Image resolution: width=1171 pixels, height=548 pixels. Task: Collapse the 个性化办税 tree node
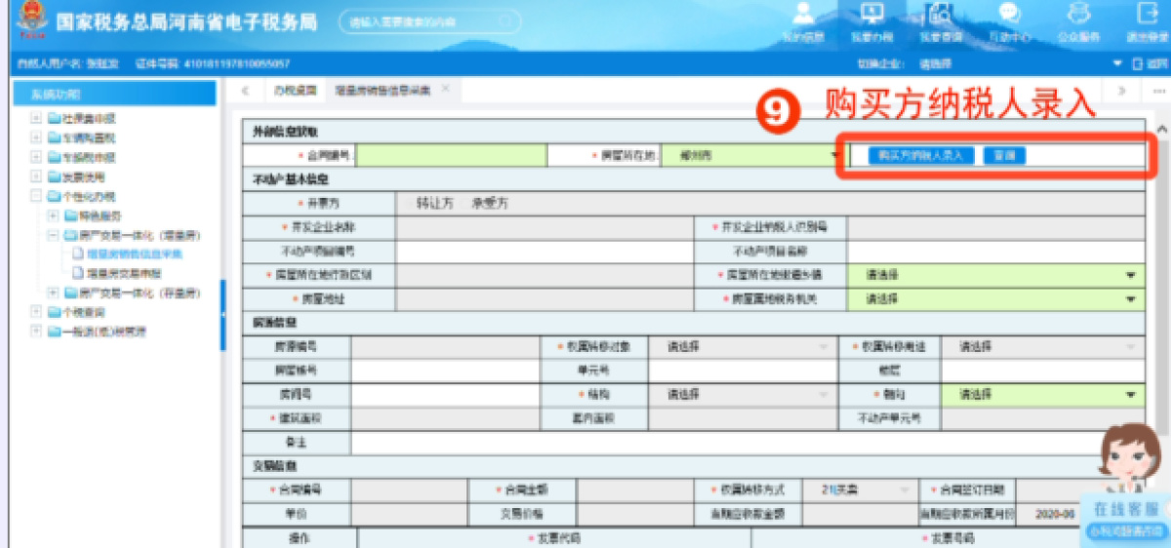pyautogui.click(x=37, y=196)
